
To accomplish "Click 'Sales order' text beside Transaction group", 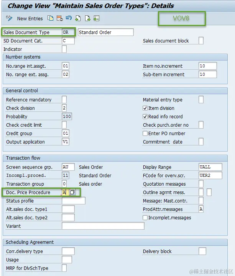I will point(90,184).
